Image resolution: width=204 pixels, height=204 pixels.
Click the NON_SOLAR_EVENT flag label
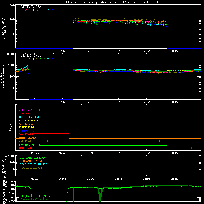pyautogui.click(x=31, y=117)
